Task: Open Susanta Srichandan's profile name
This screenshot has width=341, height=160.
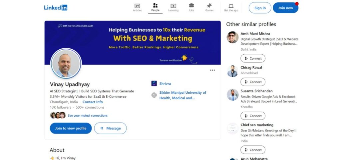Action: (x=256, y=91)
